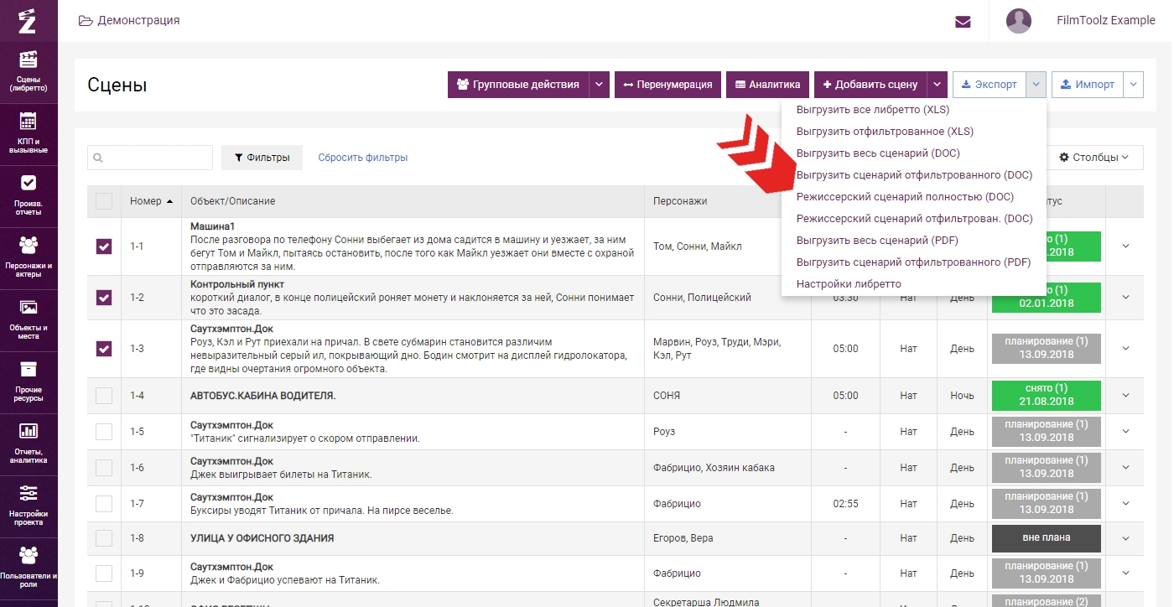The height and width of the screenshot is (607, 1174).
Task: Open Настройки проекта sidebar section
Action: tap(29, 506)
